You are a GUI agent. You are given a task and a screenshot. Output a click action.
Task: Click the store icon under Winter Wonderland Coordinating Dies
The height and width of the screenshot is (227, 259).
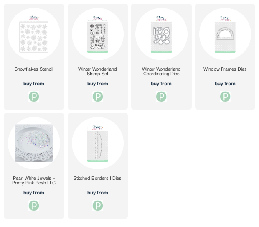[161, 97]
